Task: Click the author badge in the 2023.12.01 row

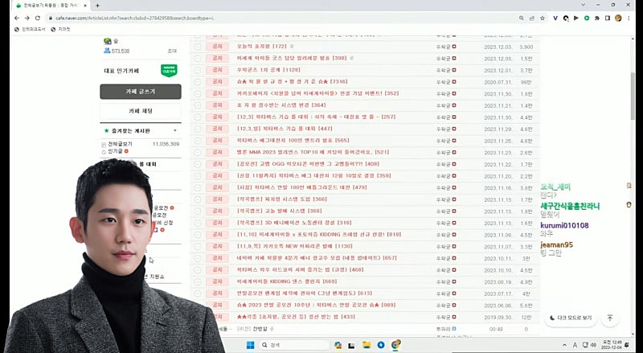Action: [454, 70]
